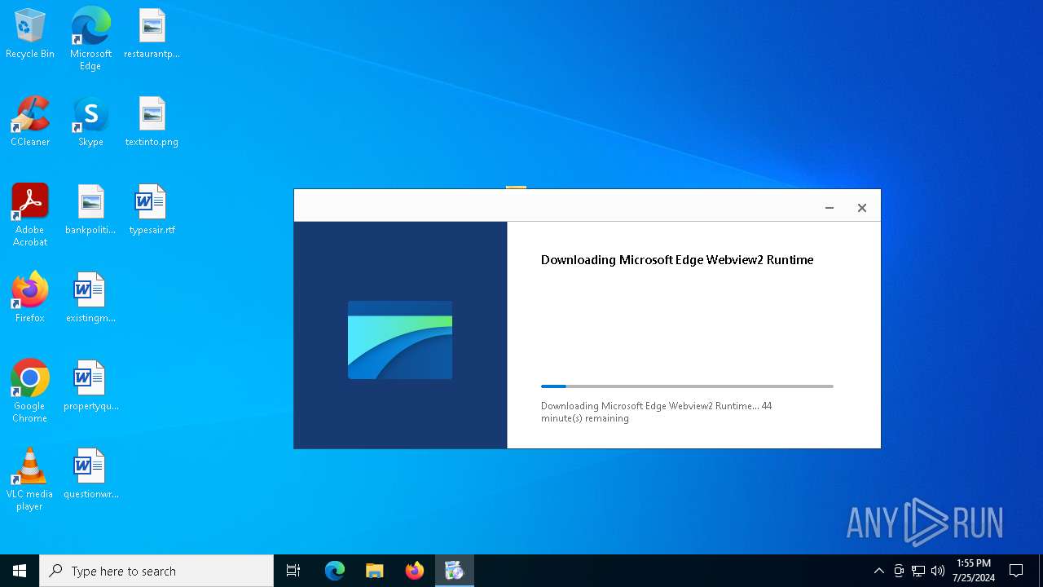Select the VLC media player desktop shortcut
The height and width of the screenshot is (587, 1043).
30,479
